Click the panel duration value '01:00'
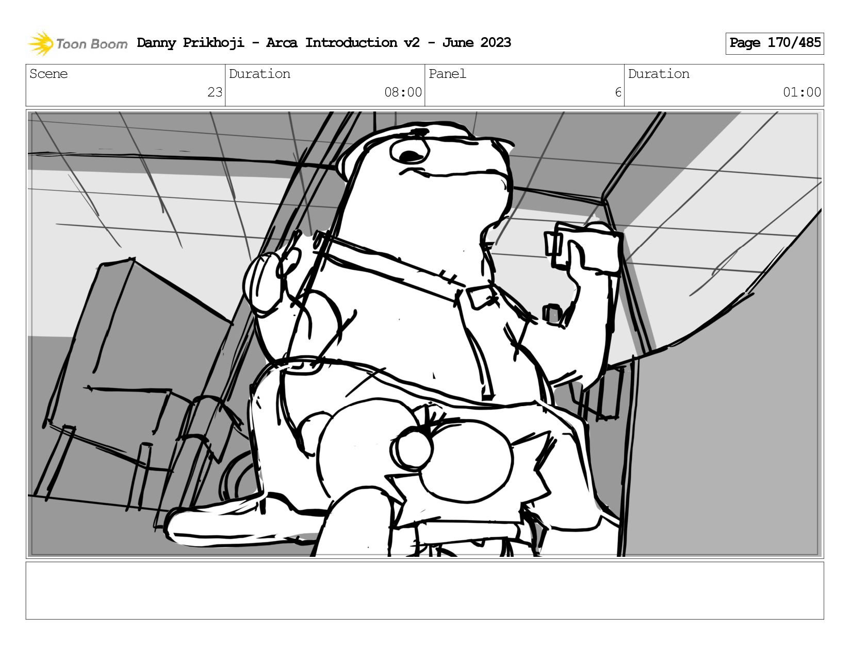This screenshot has height=658, width=851. 801,92
